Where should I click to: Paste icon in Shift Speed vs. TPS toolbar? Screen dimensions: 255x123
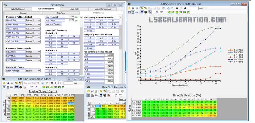tap(172, 8)
